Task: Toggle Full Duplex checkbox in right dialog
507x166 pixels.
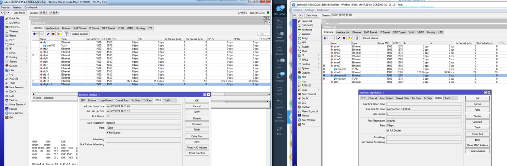Action: tap(387, 130)
